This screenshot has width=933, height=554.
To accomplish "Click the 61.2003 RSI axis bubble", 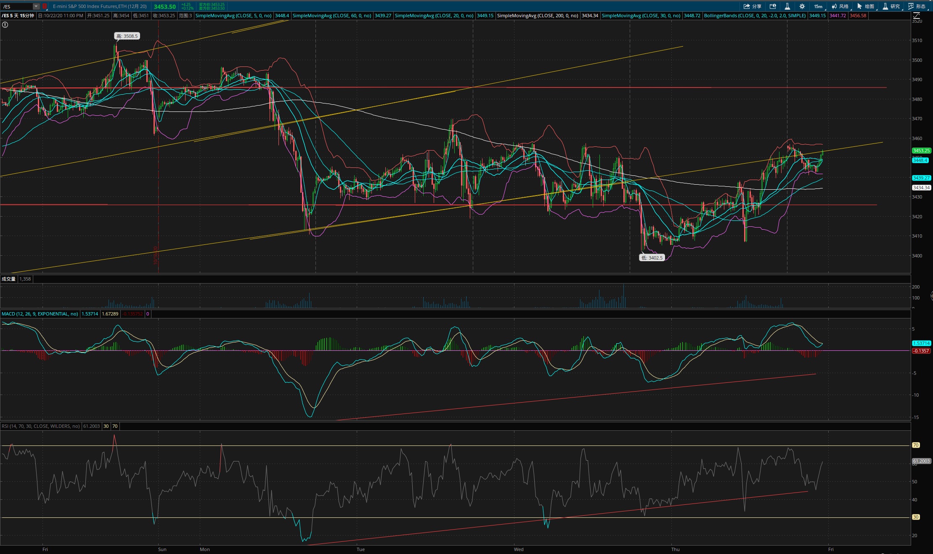I will [921, 461].
